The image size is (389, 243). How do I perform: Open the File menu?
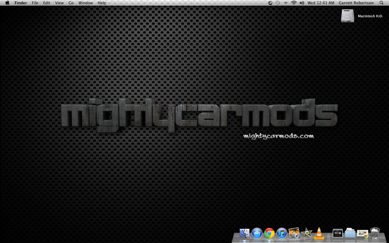coord(35,3)
